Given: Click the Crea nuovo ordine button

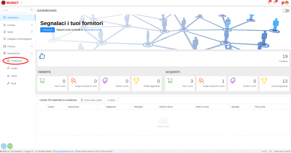Looking at the screenshot, I should click(92, 100).
